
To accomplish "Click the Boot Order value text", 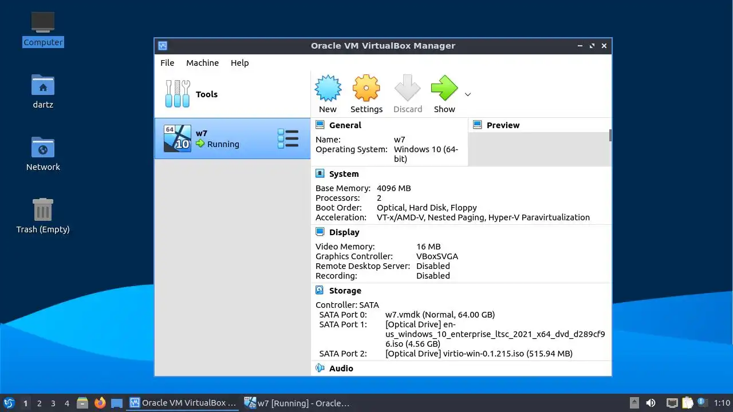I will point(427,208).
